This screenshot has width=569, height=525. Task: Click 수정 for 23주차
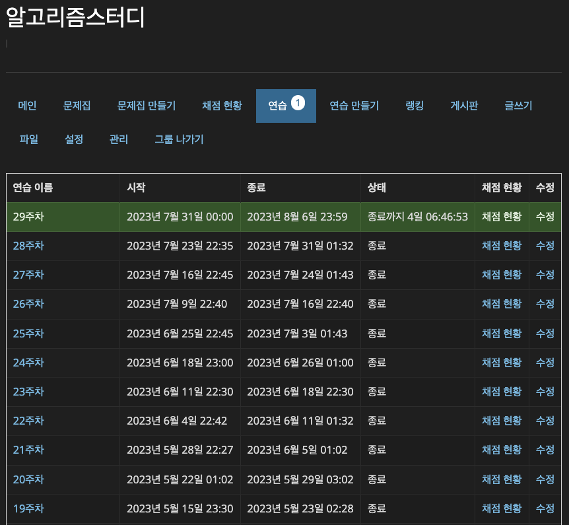(x=545, y=392)
